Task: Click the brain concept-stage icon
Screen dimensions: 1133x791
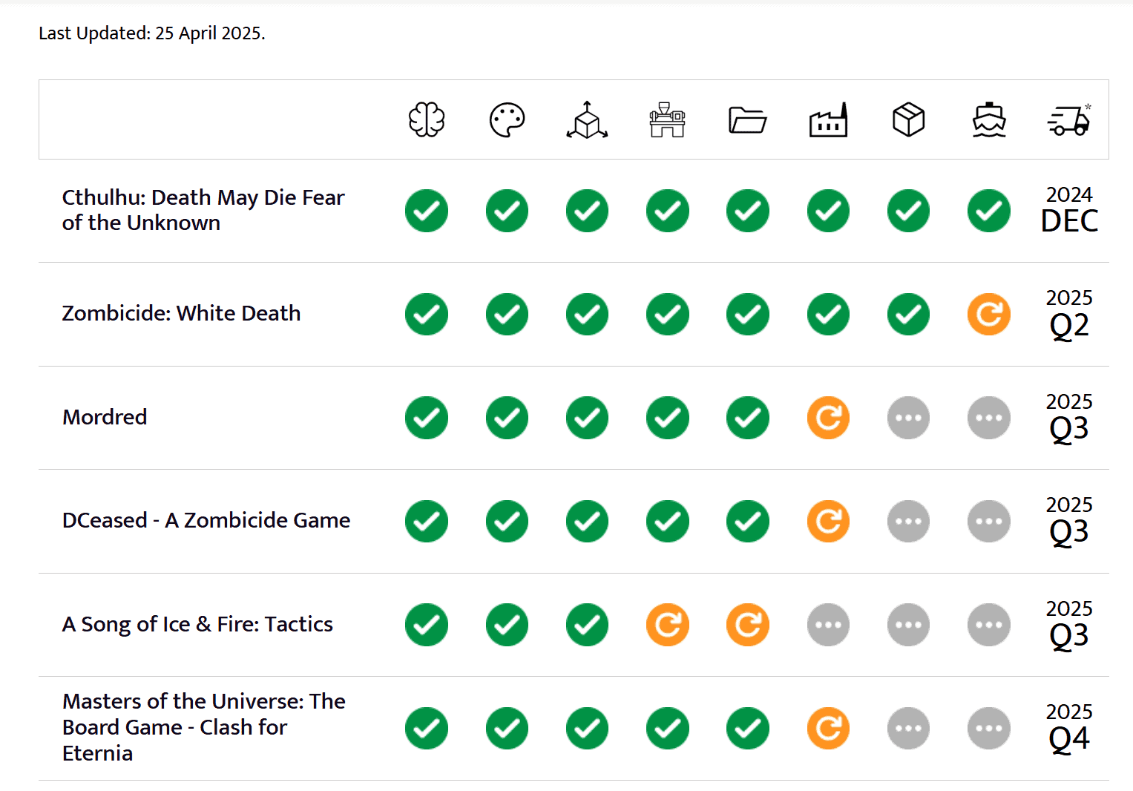Action: (x=427, y=119)
